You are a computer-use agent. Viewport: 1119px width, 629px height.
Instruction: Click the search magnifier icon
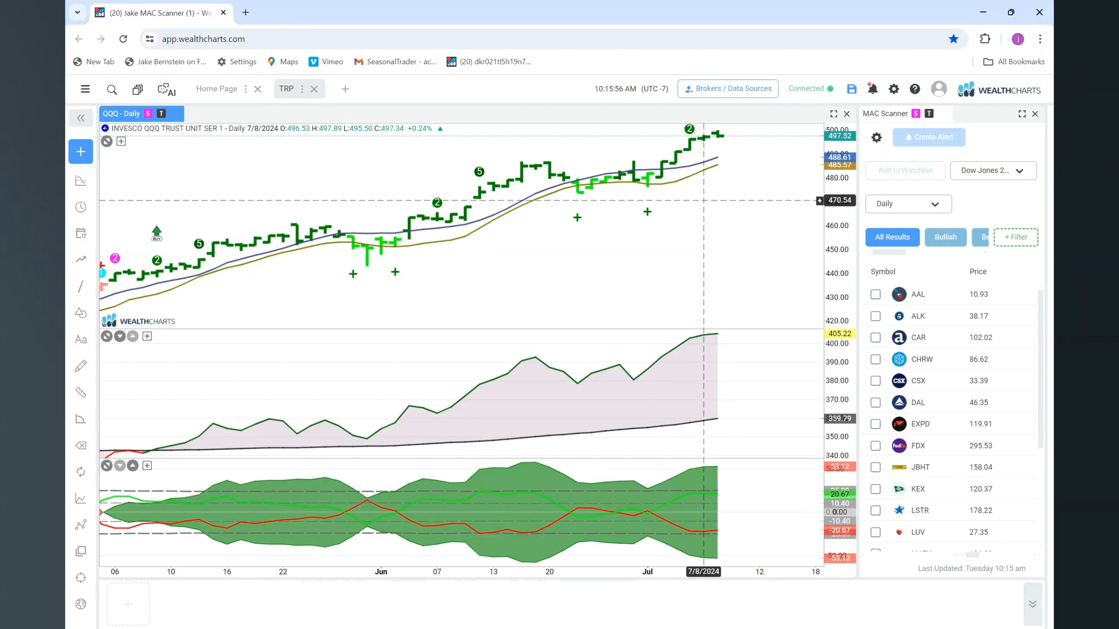pos(112,89)
